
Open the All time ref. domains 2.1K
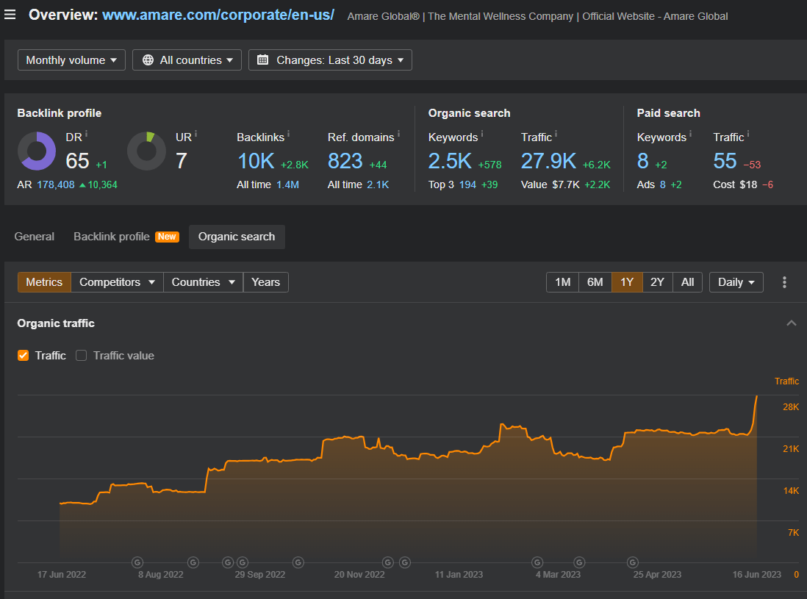[x=378, y=184]
